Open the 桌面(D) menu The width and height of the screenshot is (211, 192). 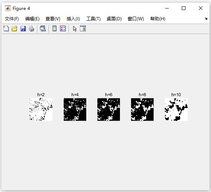tap(114, 19)
